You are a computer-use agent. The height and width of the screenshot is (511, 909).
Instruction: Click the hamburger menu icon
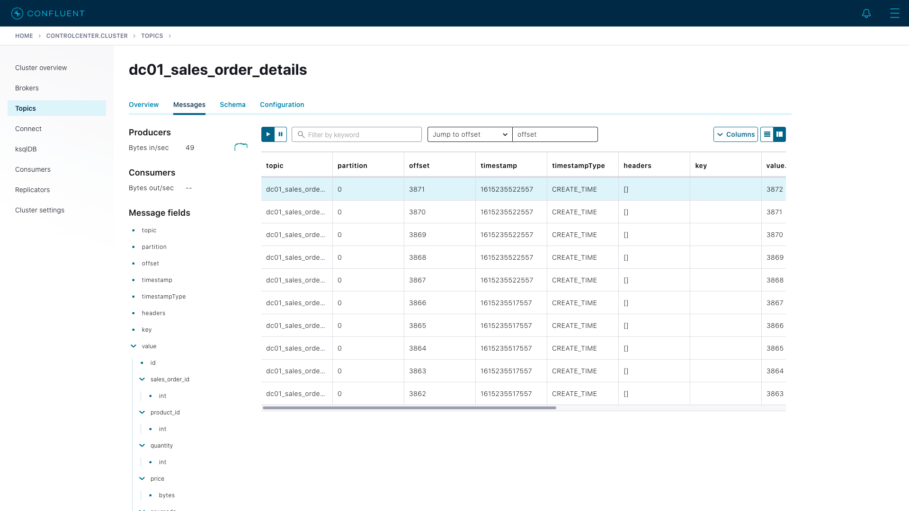895,13
